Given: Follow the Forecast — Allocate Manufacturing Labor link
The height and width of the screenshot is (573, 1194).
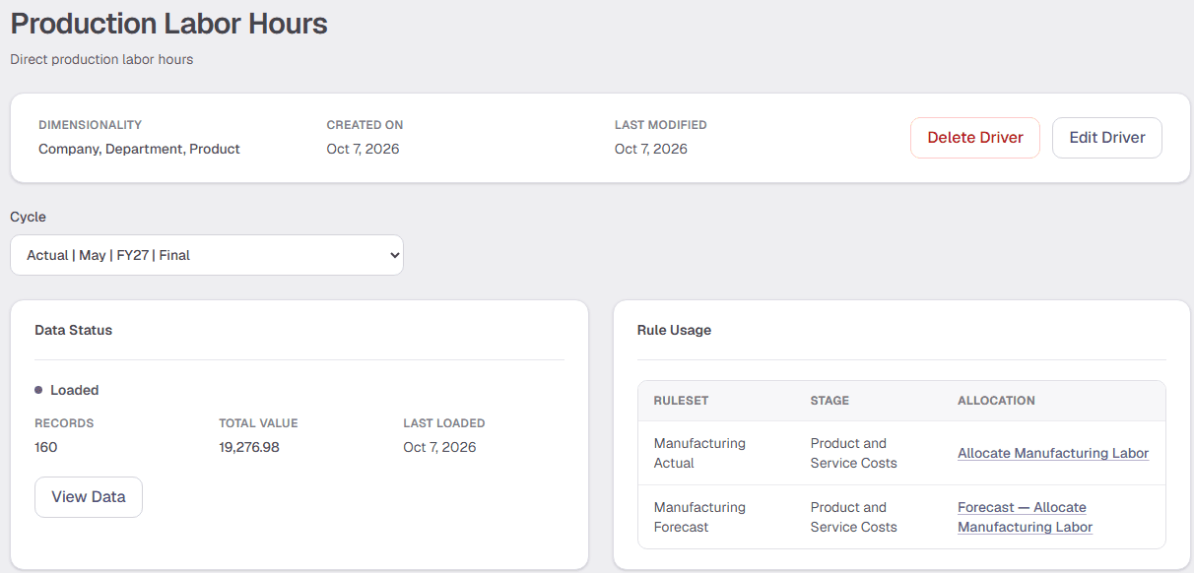Looking at the screenshot, I should 1025,517.
